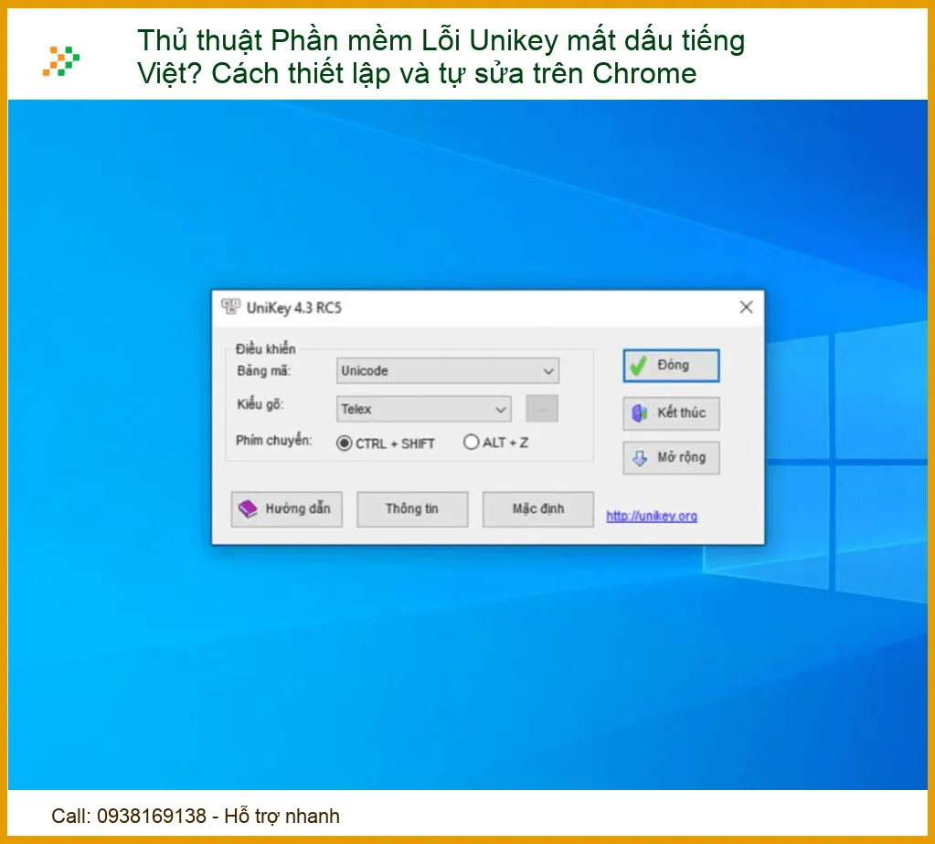Click the Kiểu gõ label
The image size is (935, 844).
(x=260, y=404)
